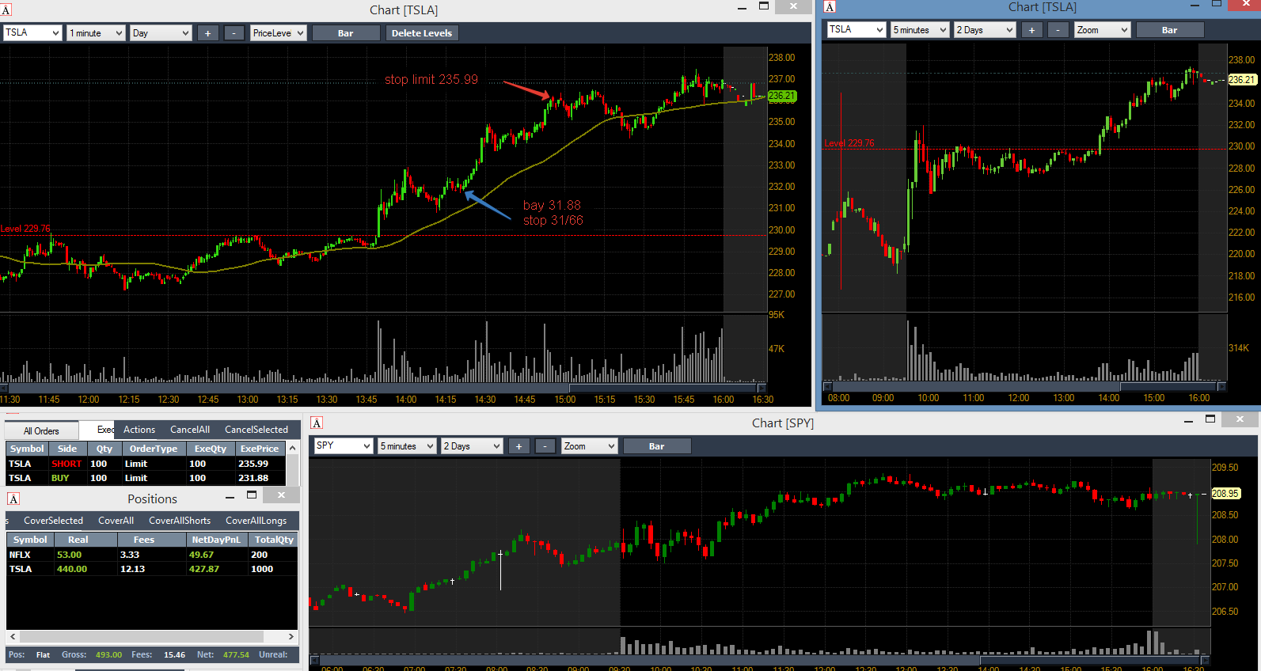This screenshot has width=1261, height=671.
Task: Maximize the 1-minute TSLA chart window
Action: click(x=764, y=6)
